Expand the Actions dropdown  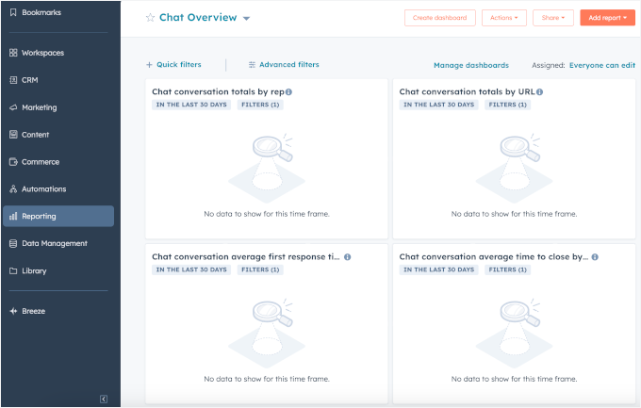click(503, 18)
